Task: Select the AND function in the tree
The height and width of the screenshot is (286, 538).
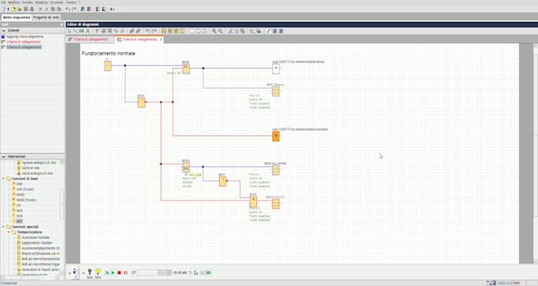Action: [x=19, y=185]
